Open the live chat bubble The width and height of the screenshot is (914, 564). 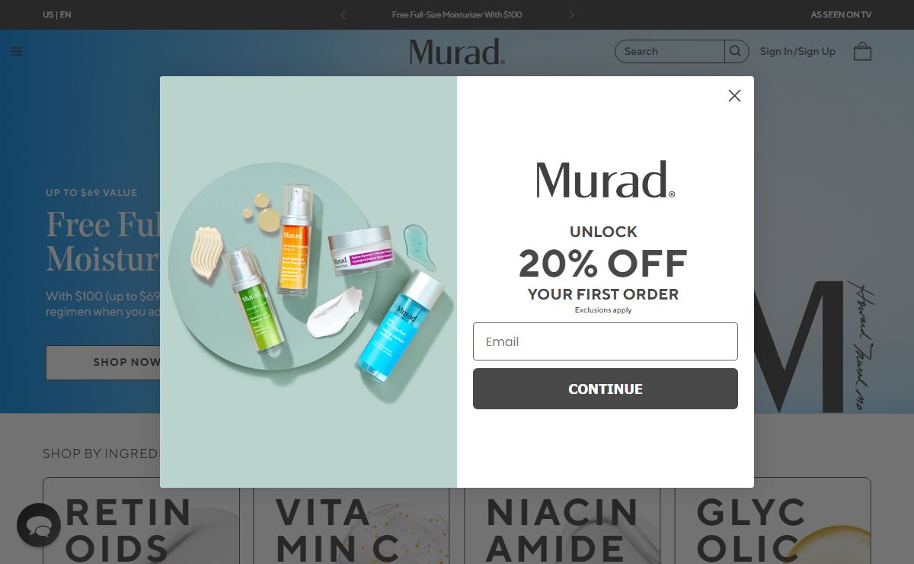pos(39,525)
